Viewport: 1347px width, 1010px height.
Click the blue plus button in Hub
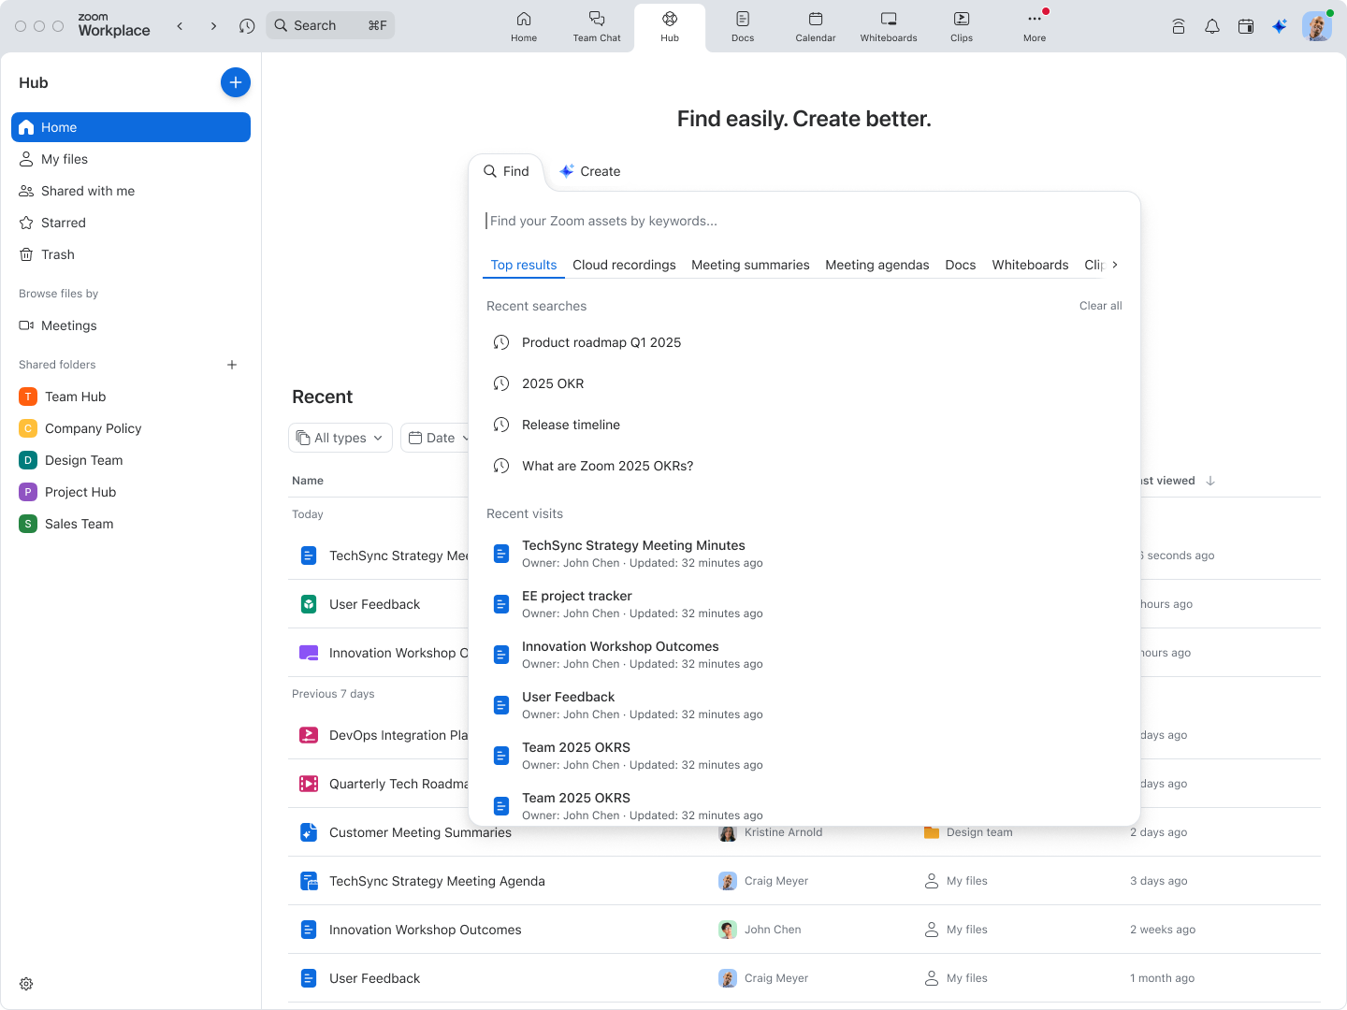coord(235,82)
